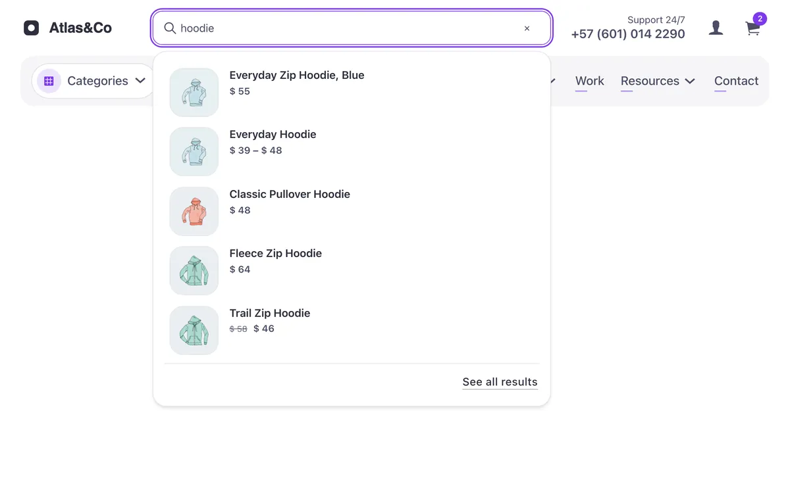Viewport: 790px width, 493px height.
Task: Click the Atlas&Co logo icon
Action: tap(31, 28)
